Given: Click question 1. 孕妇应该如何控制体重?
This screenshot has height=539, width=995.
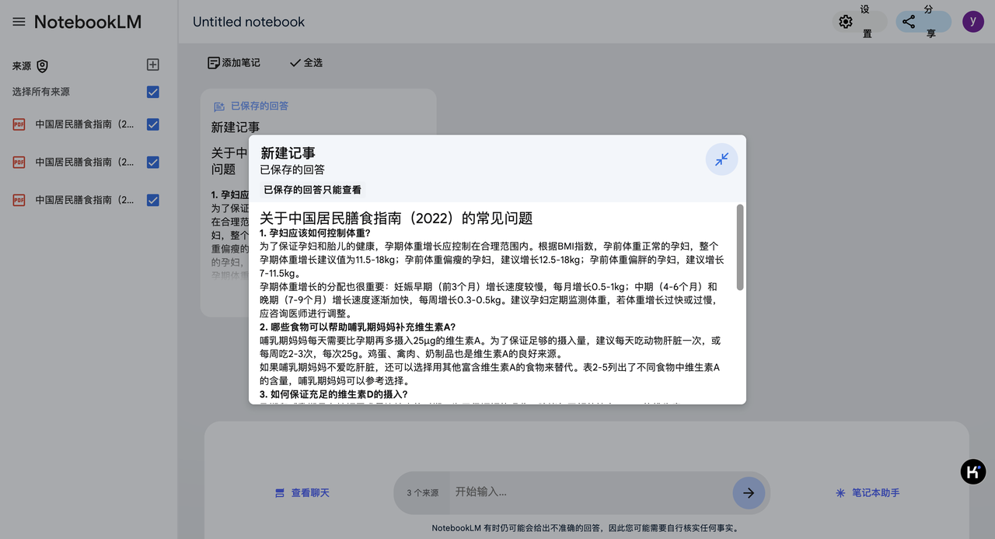Looking at the screenshot, I should click(x=315, y=233).
